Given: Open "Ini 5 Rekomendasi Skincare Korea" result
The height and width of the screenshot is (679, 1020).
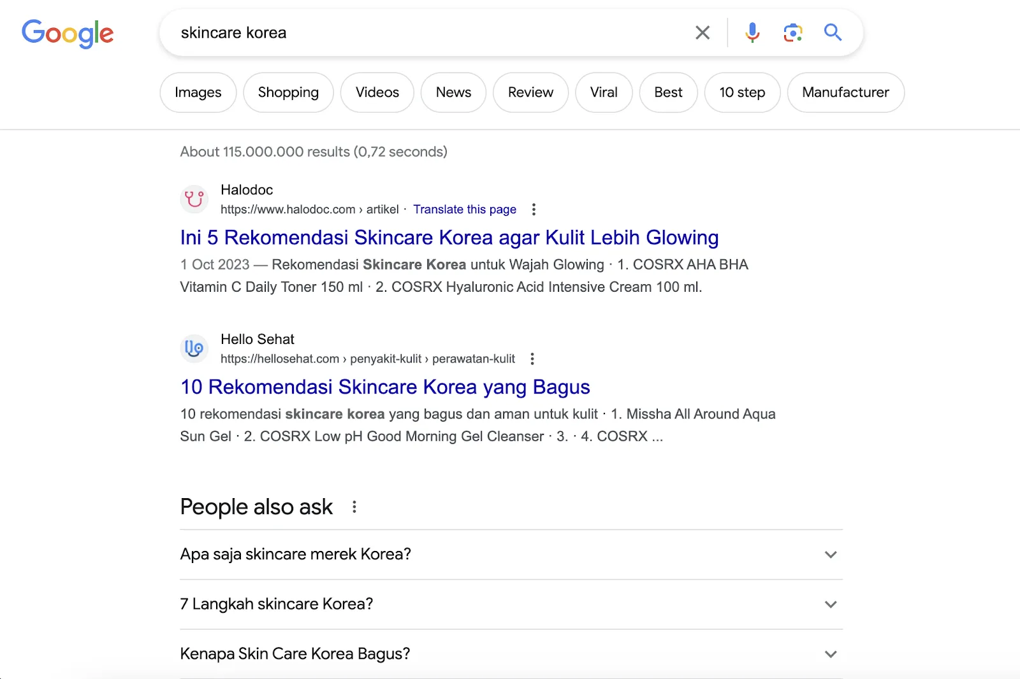Looking at the screenshot, I should [x=449, y=238].
